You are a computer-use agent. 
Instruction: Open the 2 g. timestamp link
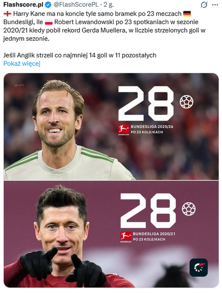(x=108, y=4)
